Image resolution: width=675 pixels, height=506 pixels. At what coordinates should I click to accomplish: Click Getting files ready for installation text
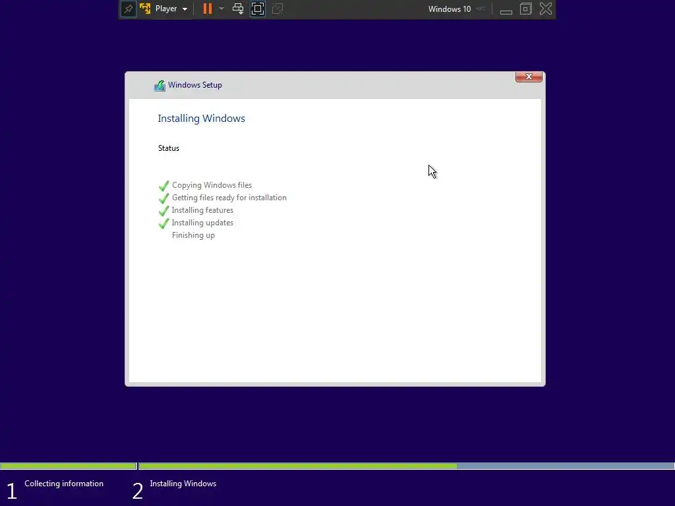click(229, 198)
